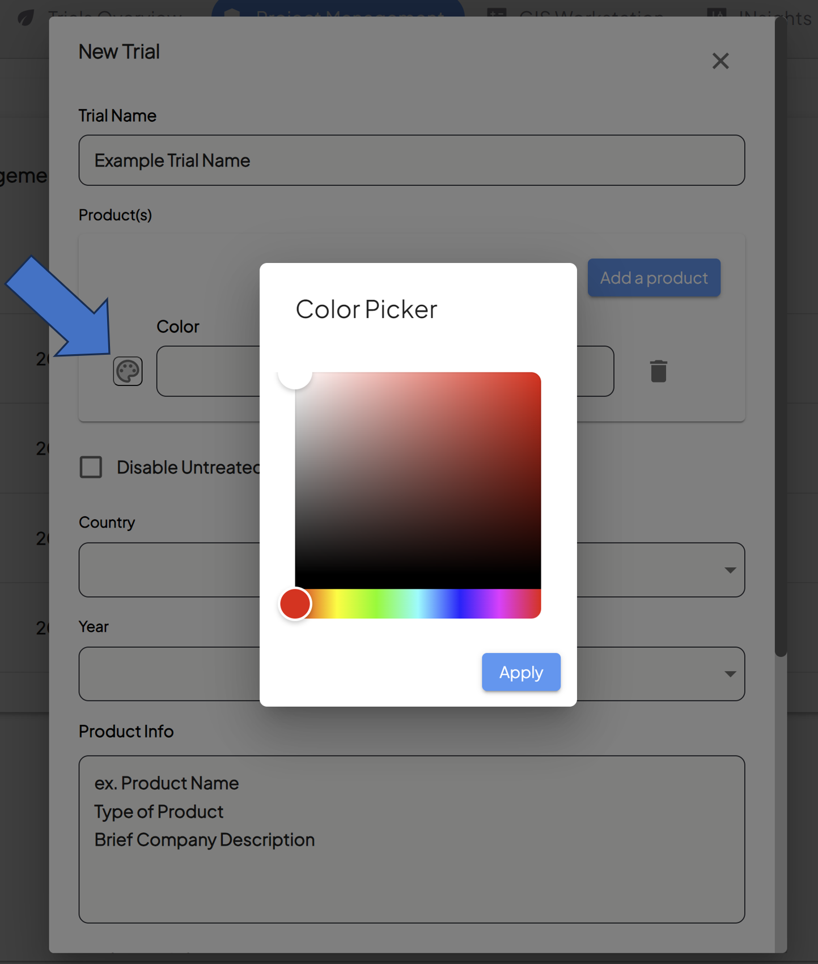The image size is (818, 964).
Task: Click the New Trial heading
Action: coord(119,52)
